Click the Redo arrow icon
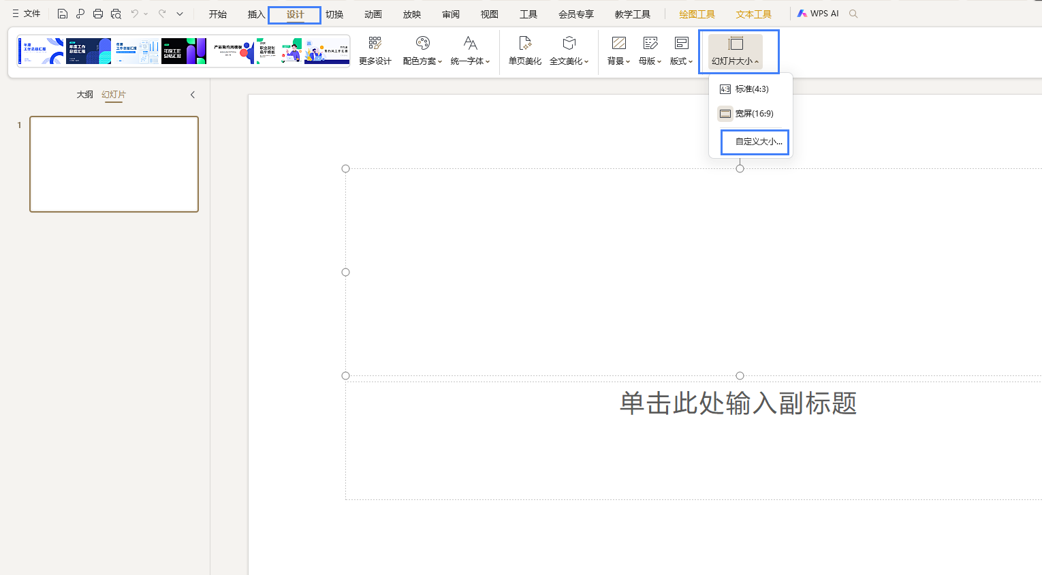 [x=162, y=14]
